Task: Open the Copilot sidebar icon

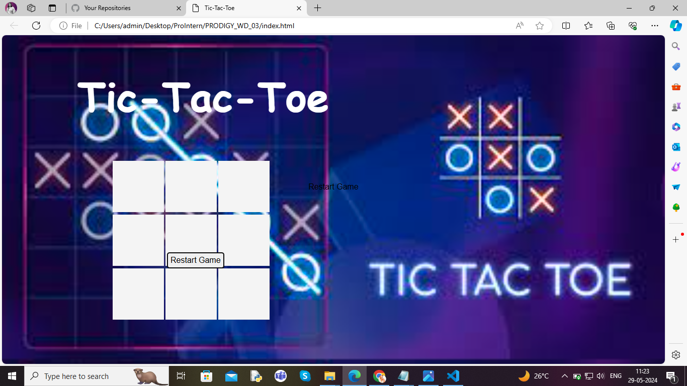Action: tap(675, 26)
